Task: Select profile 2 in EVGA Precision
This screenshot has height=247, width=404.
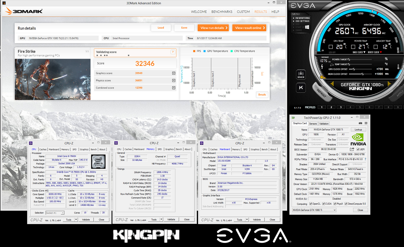Action: coord(331,107)
